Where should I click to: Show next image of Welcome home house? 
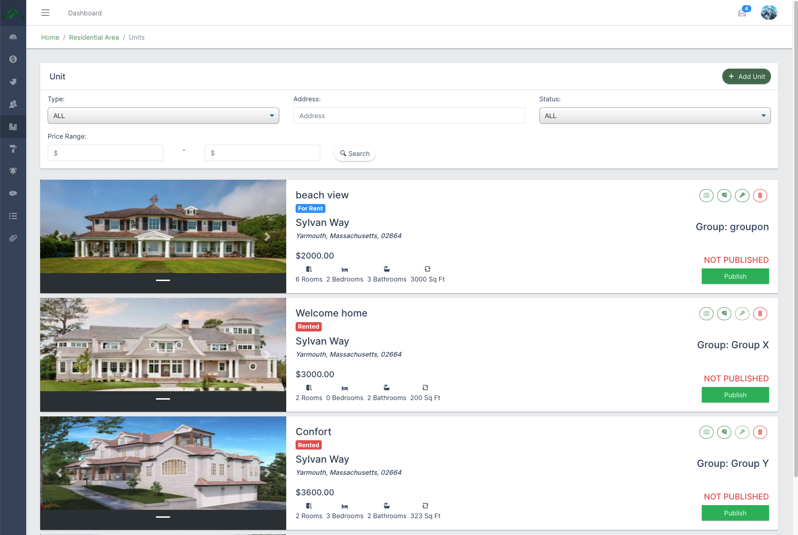pos(268,355)
